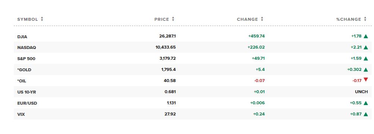Screen dimensions: 374x134
Task: Click the NASDAQ price 10,433.65
Action: point(166,47)
